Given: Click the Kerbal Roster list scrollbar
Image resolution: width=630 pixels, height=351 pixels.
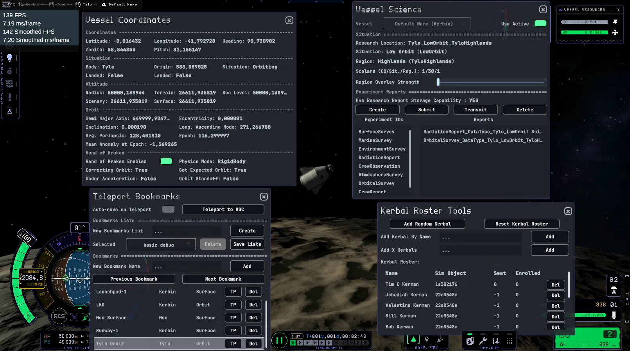Looking at the screenshot, I should [x=569, y=285].
